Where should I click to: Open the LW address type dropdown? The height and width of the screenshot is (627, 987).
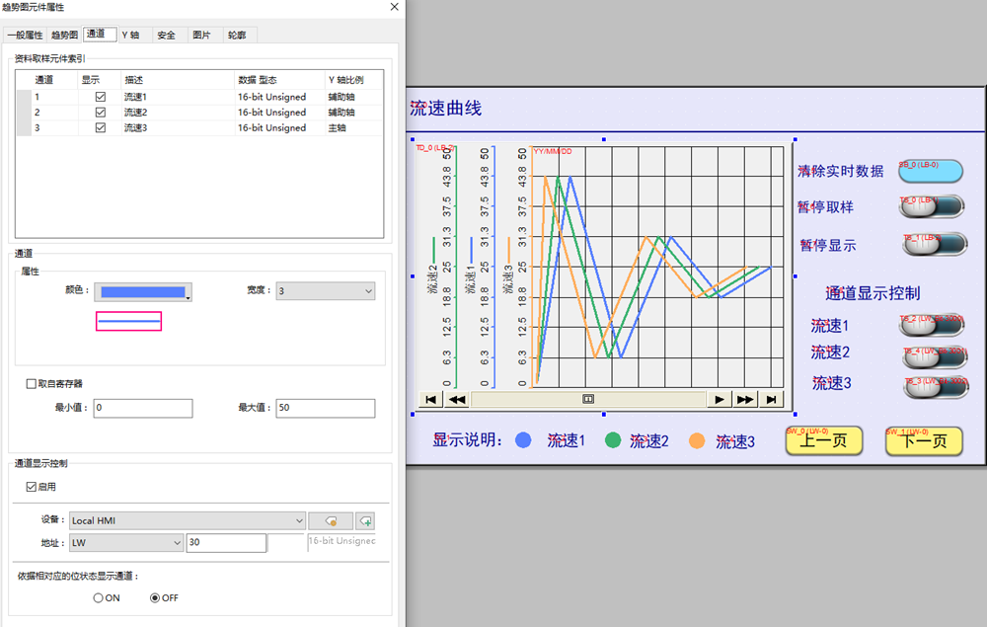point(125,542)
